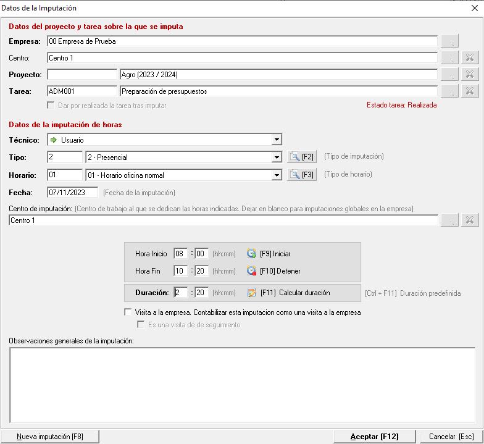The height and width of the screenshot is (444, 484).
Task: Click the F11 Calcular duración icon
Action: (x=251, y=293)
